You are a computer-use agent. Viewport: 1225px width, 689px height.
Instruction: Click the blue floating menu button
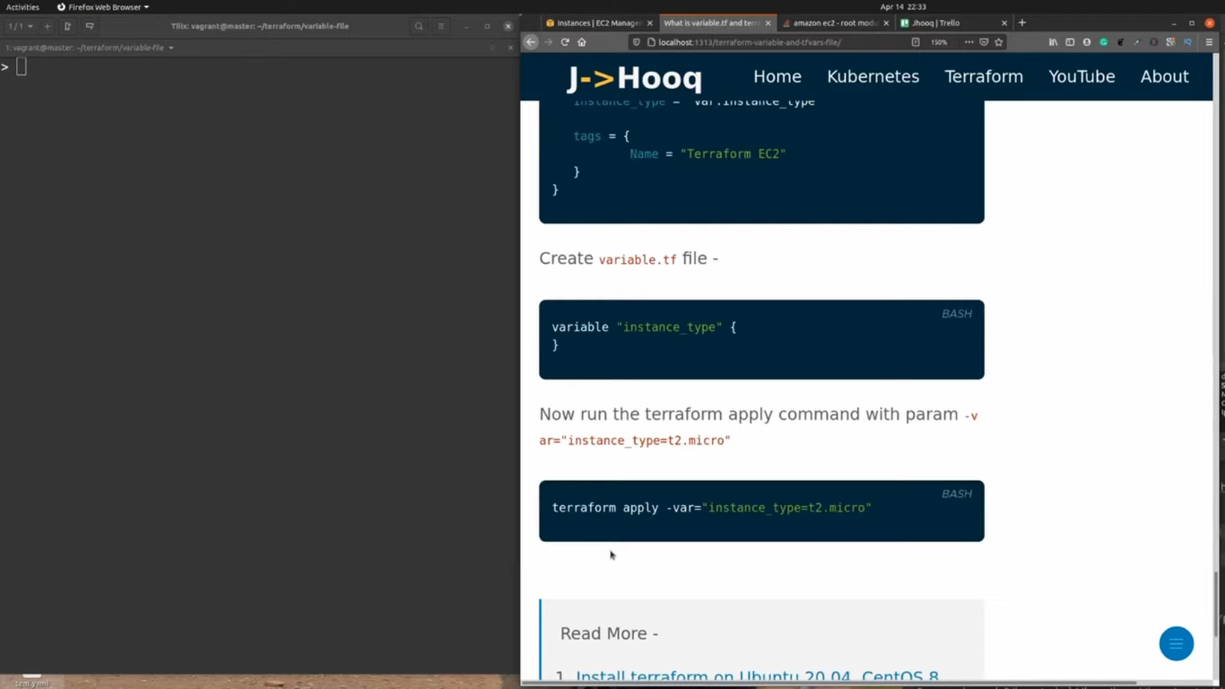(x=1176, y=643)
